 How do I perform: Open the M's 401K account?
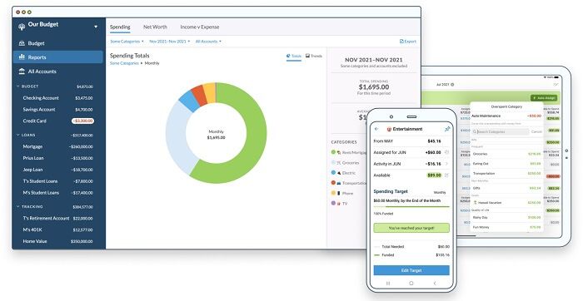(58, 229)
